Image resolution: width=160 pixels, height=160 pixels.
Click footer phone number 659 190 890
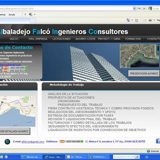pyautogui.click(x=73, y=142)
